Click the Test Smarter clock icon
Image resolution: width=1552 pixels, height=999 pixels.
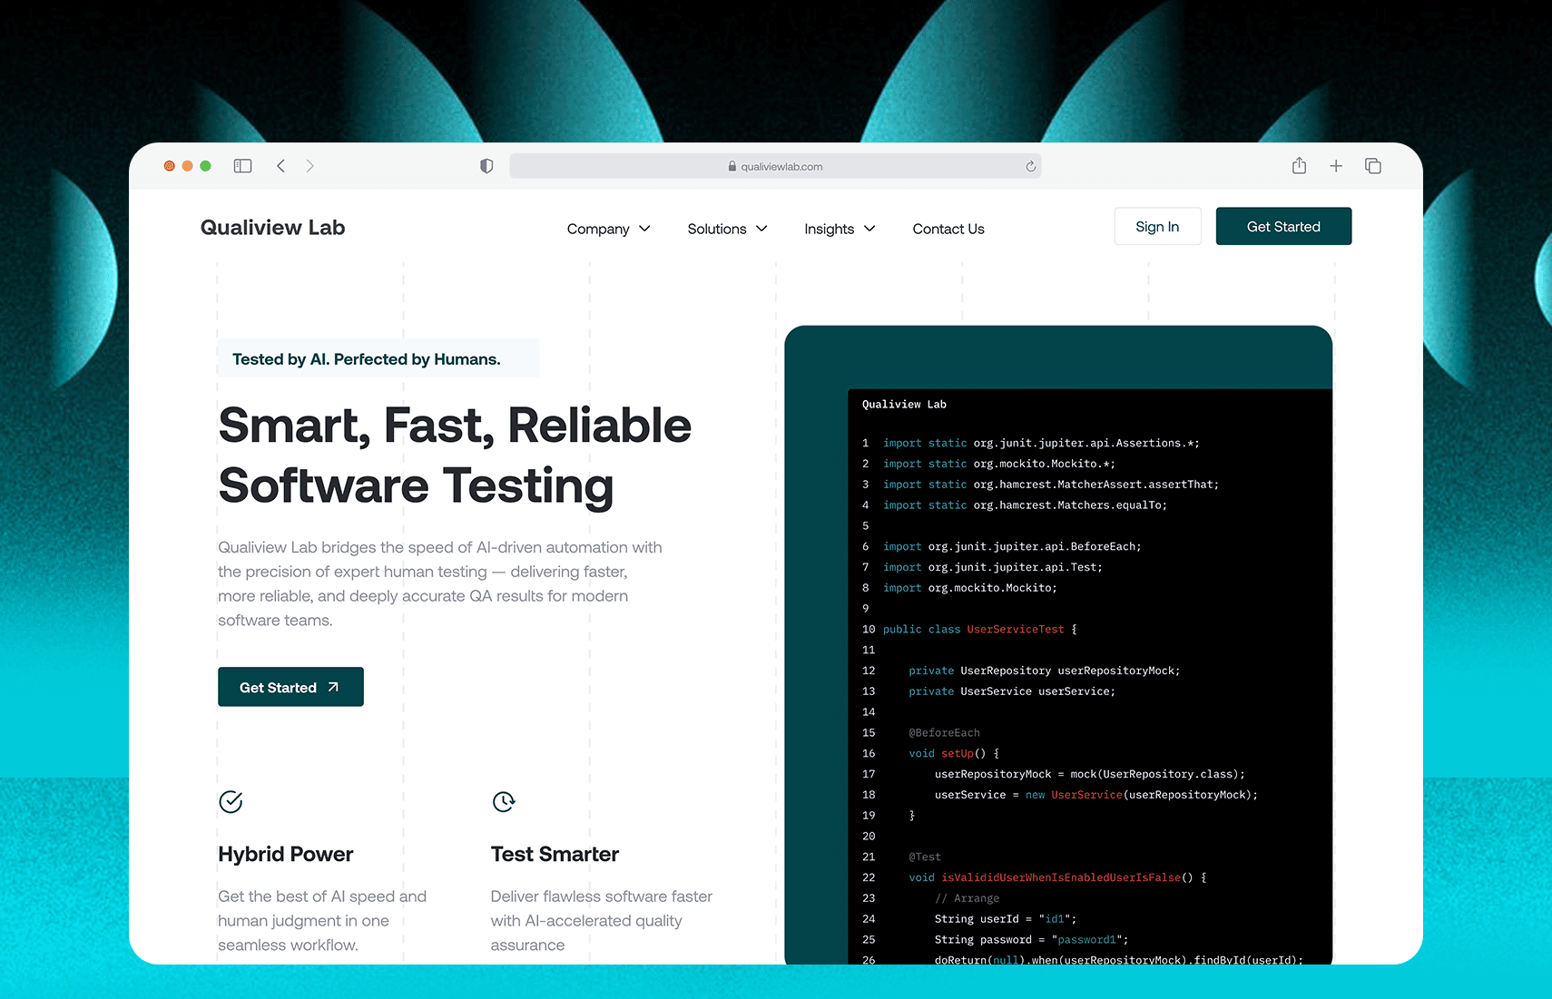(504, 802)
